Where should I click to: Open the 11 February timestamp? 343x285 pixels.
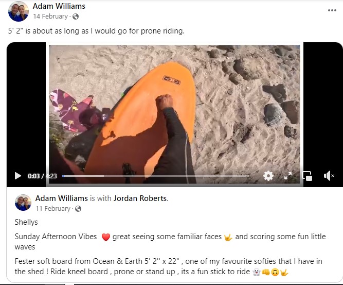53,209
